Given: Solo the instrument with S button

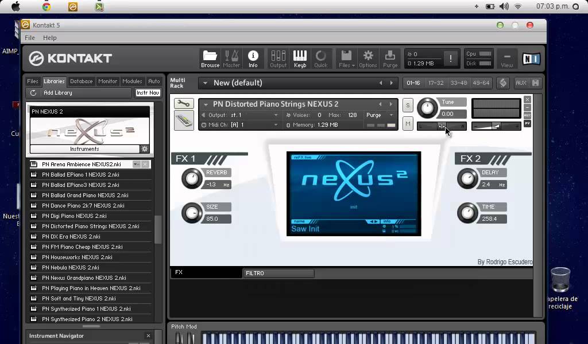Looking at the screenshot, I should (408, 105).
